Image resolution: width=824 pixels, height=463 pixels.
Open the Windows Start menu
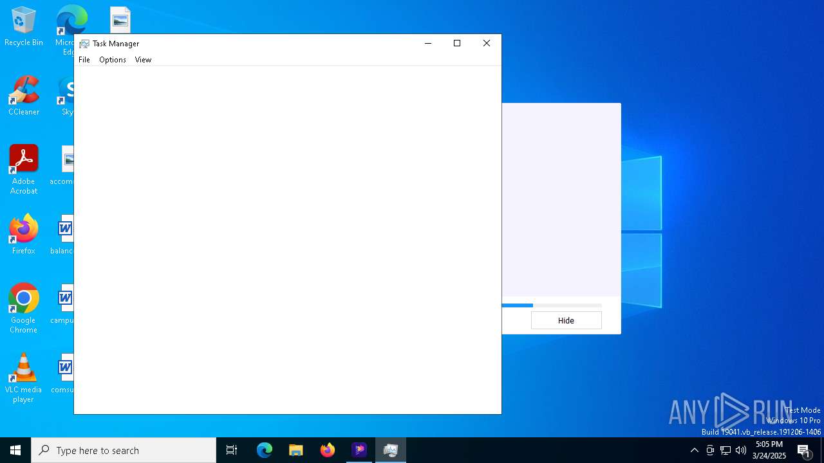pos(15,450)
